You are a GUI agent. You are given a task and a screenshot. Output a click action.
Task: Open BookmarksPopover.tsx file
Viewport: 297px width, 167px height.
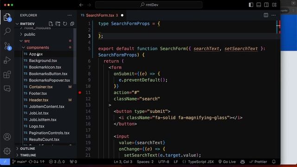pos(50,80)
